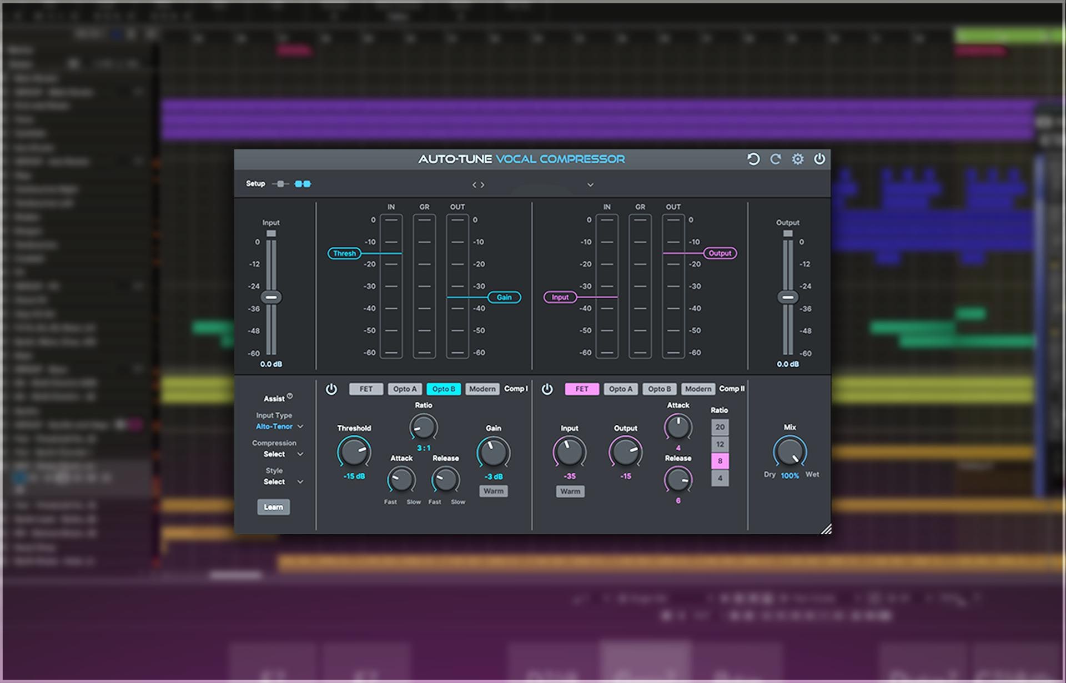The height and width of the screenshot is (683, 1066).
Task: Click the Ratio knob in Comp I
Action: (424, 428)
